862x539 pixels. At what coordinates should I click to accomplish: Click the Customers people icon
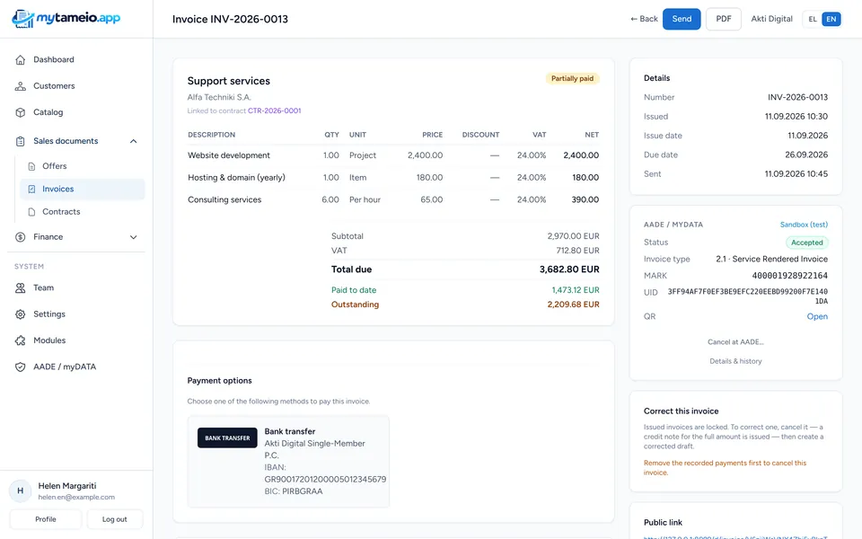click(21, 86)
